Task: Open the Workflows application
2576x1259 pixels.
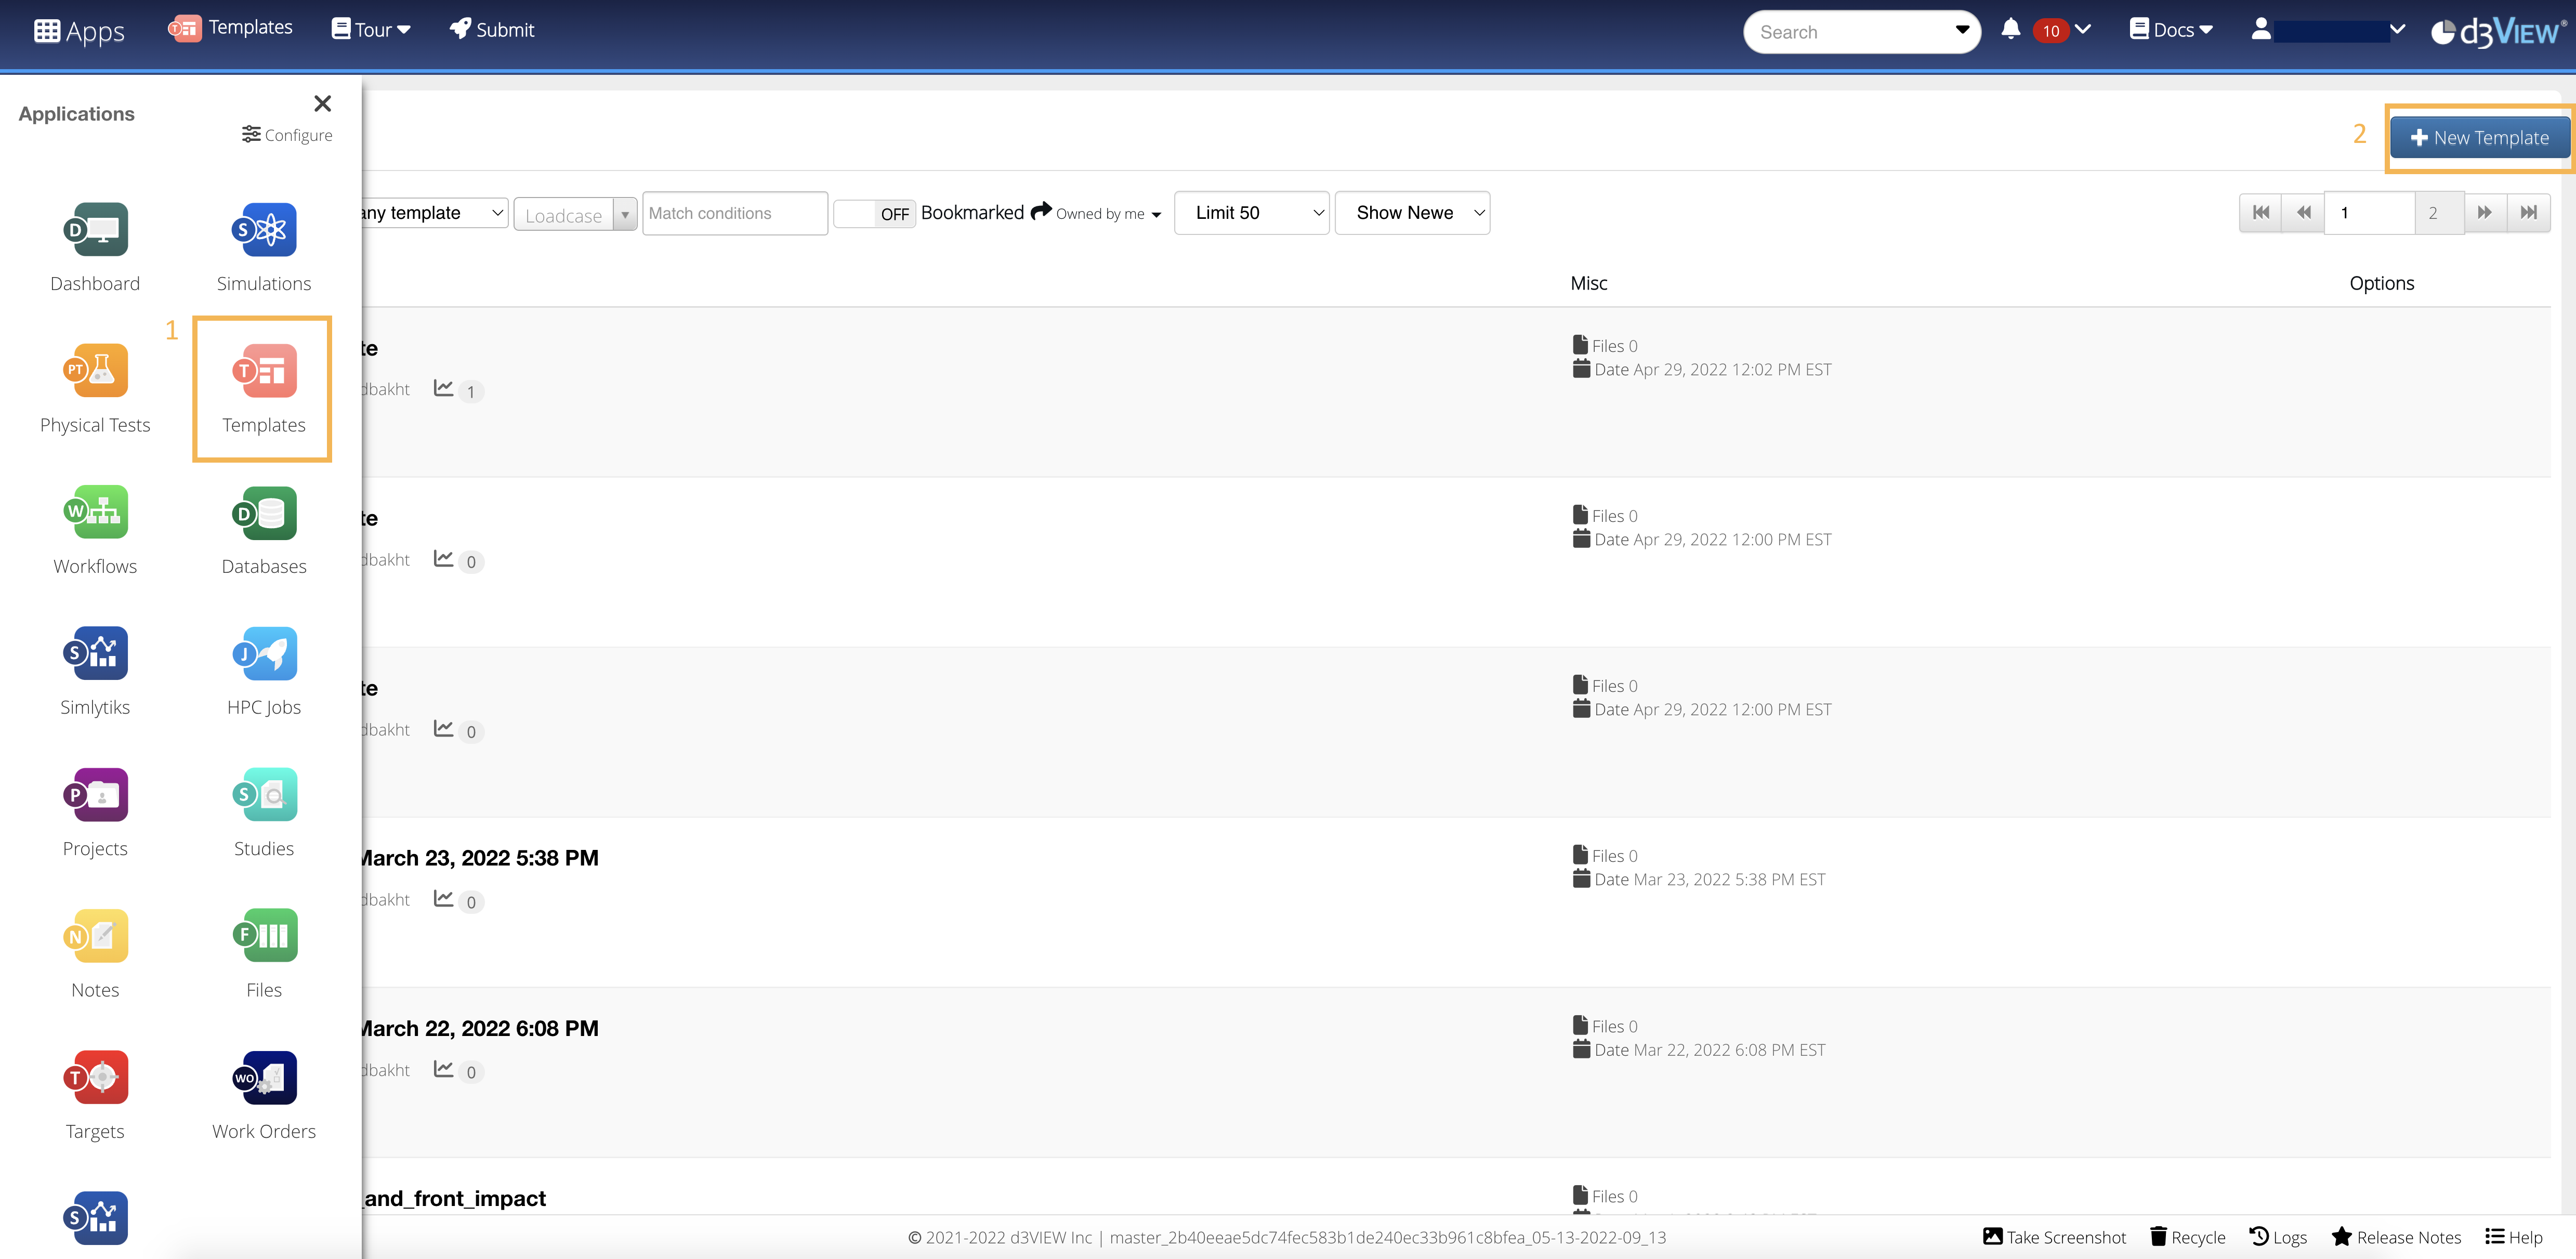Action: 95,530
